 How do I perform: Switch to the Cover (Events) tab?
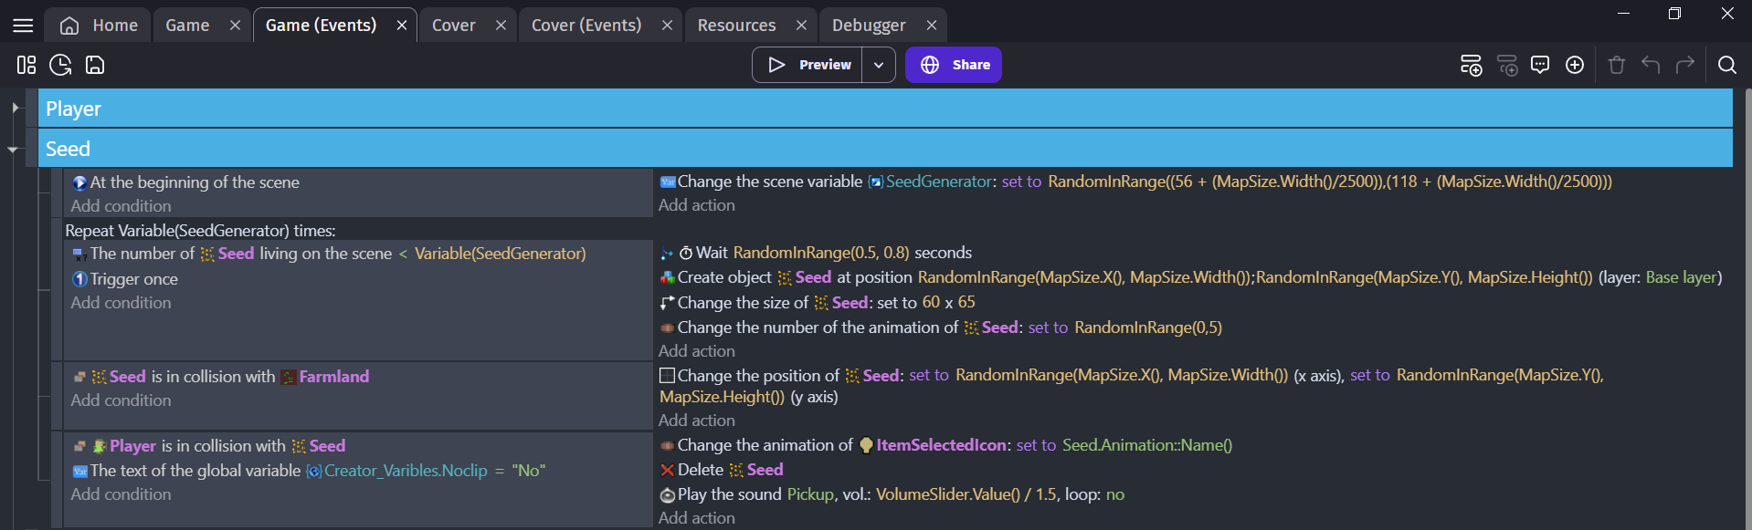click(586, 26)
